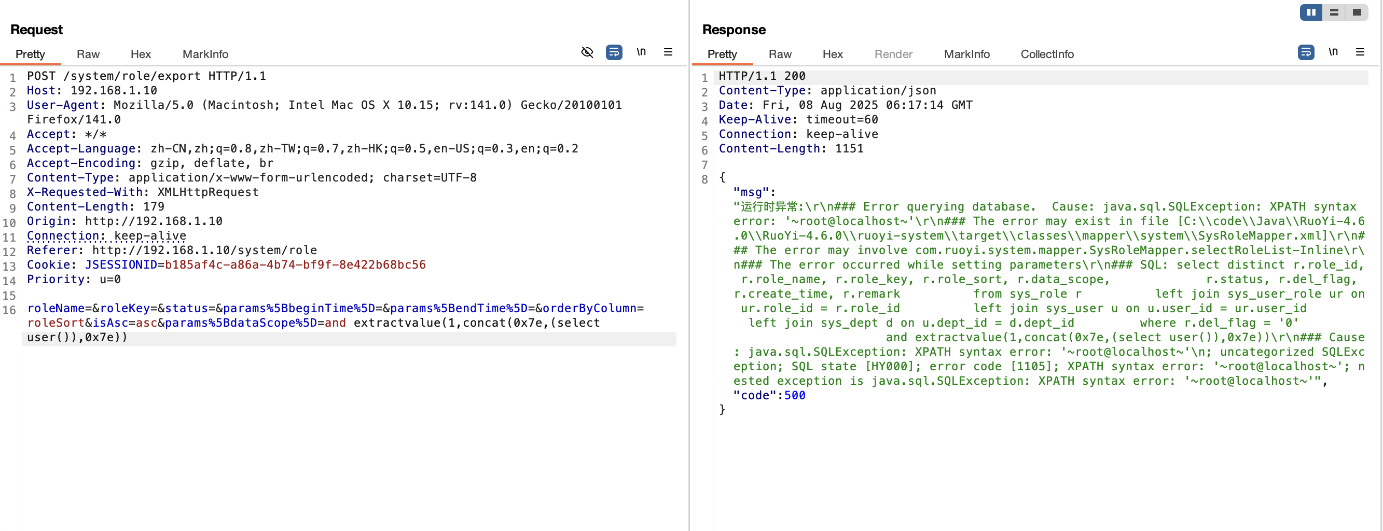Open Request MarkInfo tab
The height and width of the screenshot is (531, 1383).
click(x=205, y=54)
